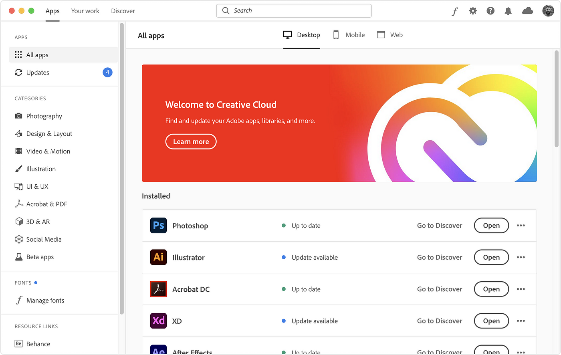Click the All apps grid icon

tap(18, 55)
